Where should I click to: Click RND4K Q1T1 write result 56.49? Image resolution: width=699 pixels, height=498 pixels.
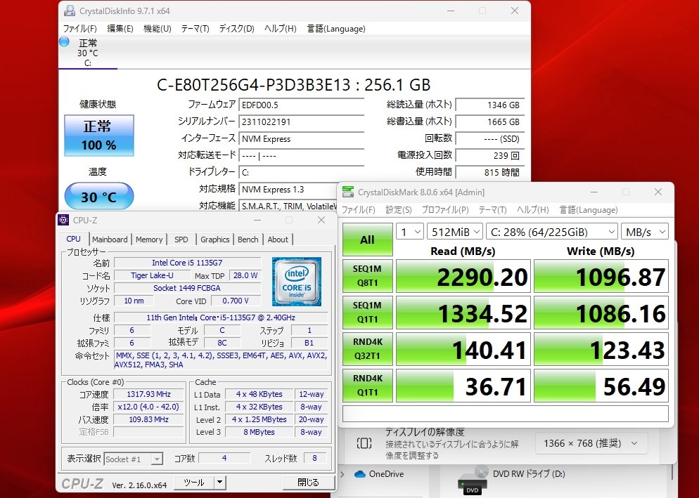click(x=601, y=386)
